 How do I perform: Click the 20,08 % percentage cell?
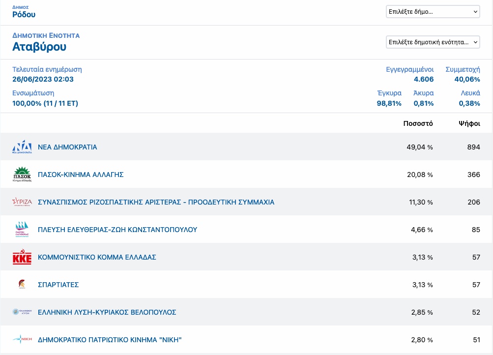coord(420,175)
